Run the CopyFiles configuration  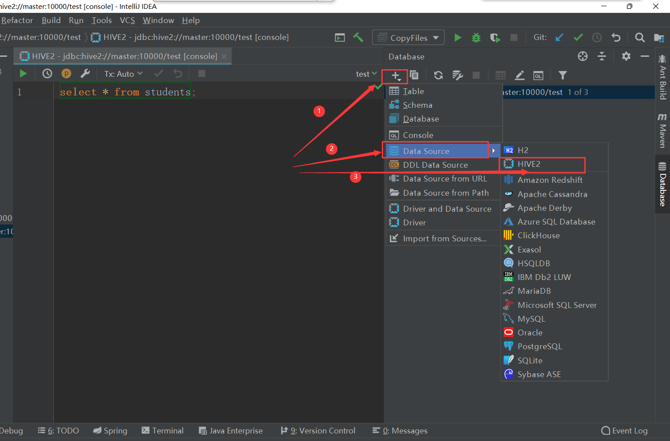tap(458, 38)
